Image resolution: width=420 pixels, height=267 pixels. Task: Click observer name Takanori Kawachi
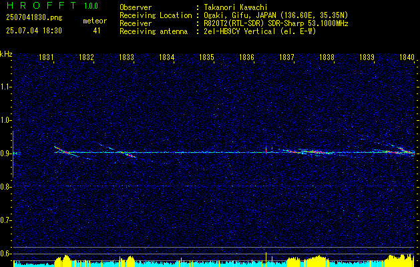236,7
